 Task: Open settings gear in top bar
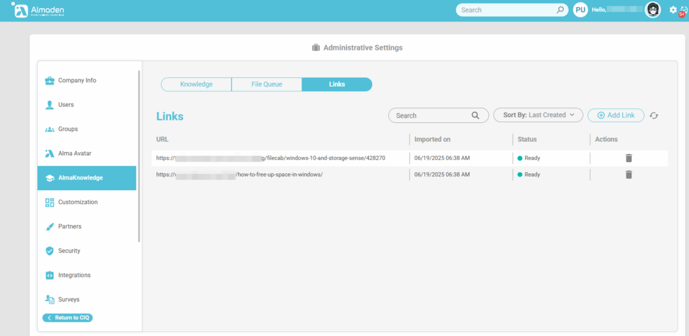(x=673, y=10)
